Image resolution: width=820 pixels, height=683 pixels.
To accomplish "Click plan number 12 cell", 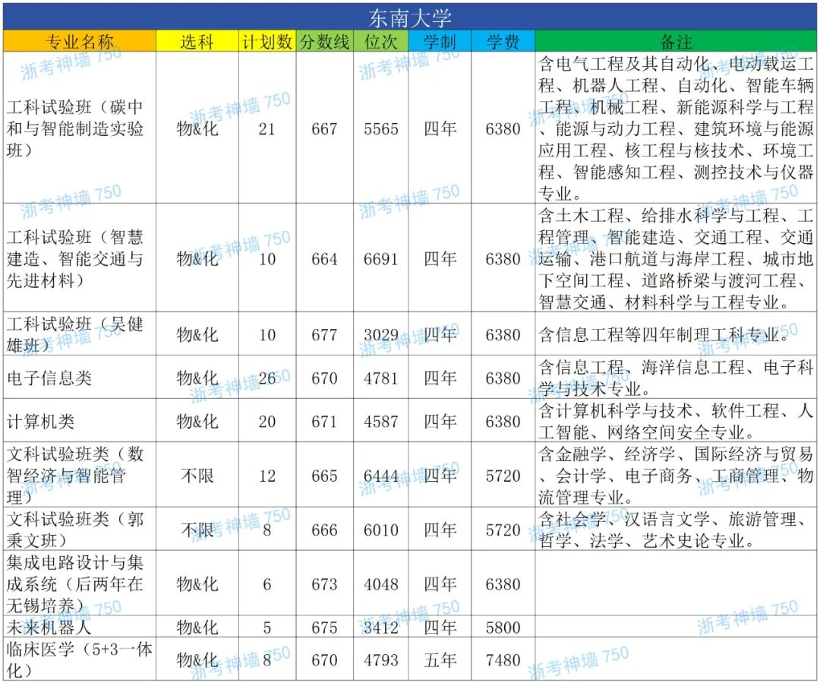I will click(267, 476).
